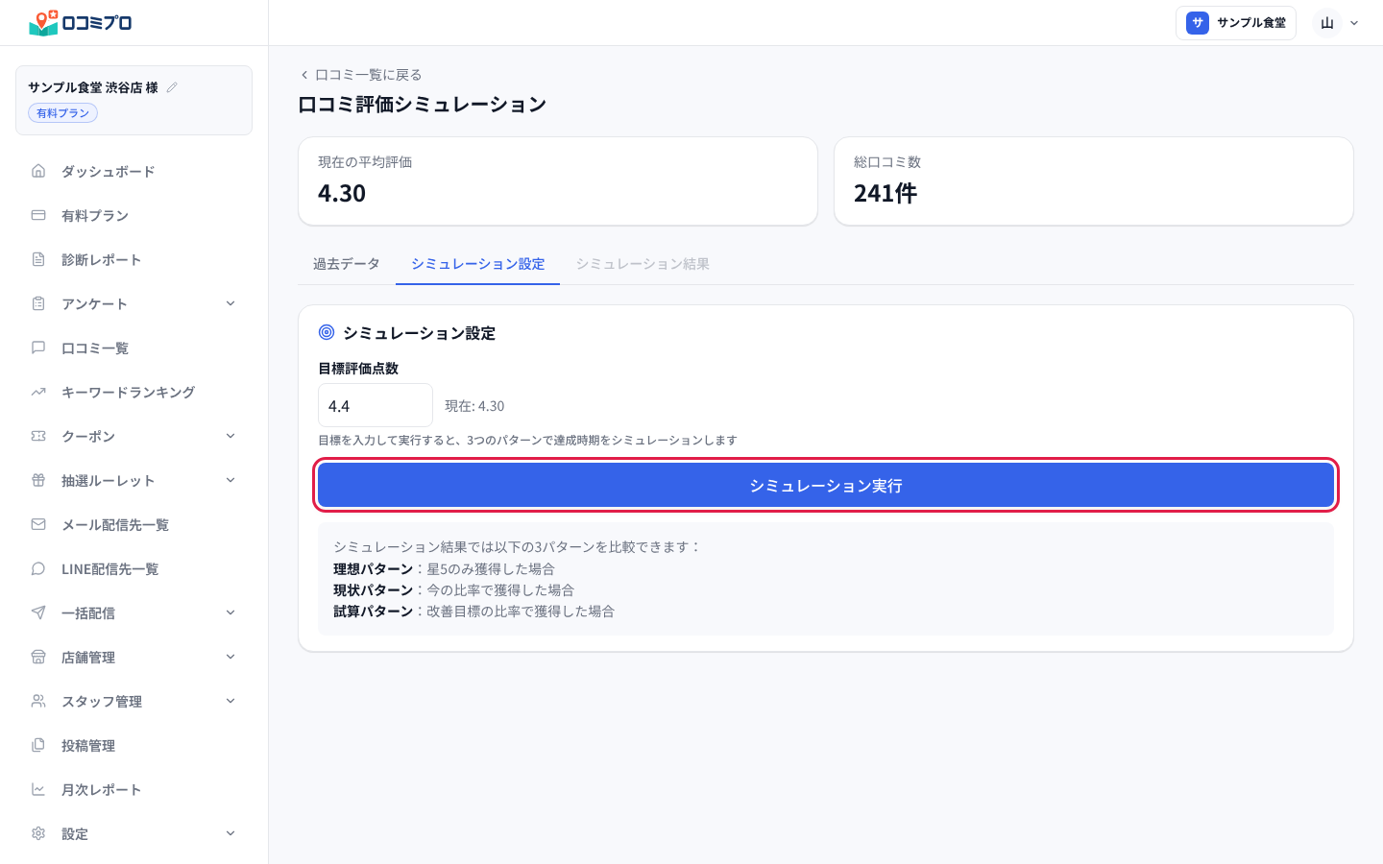Open the サンプル食堂 store selector
The width and height of the screenshot is (1383, 864).
pos(1236,23)
